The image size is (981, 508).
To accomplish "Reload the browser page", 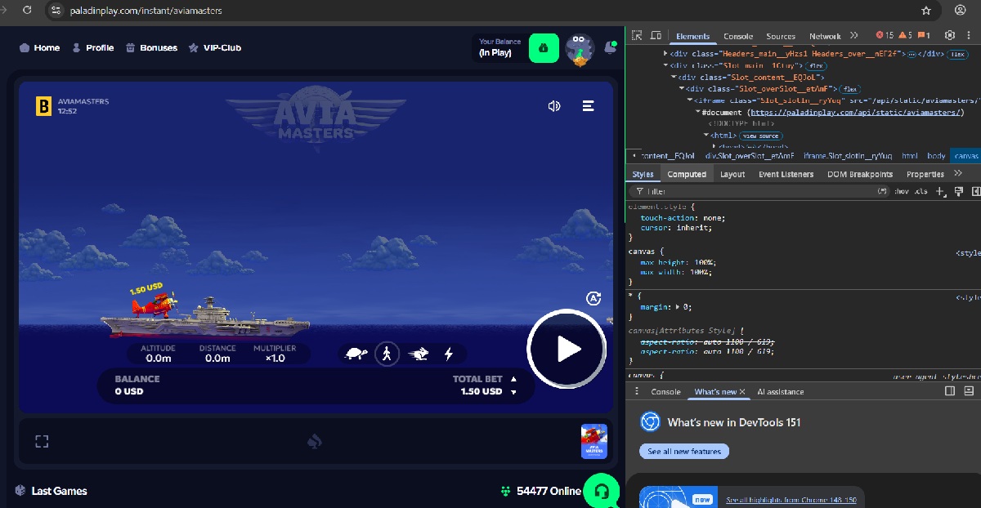I will (27, 11).
